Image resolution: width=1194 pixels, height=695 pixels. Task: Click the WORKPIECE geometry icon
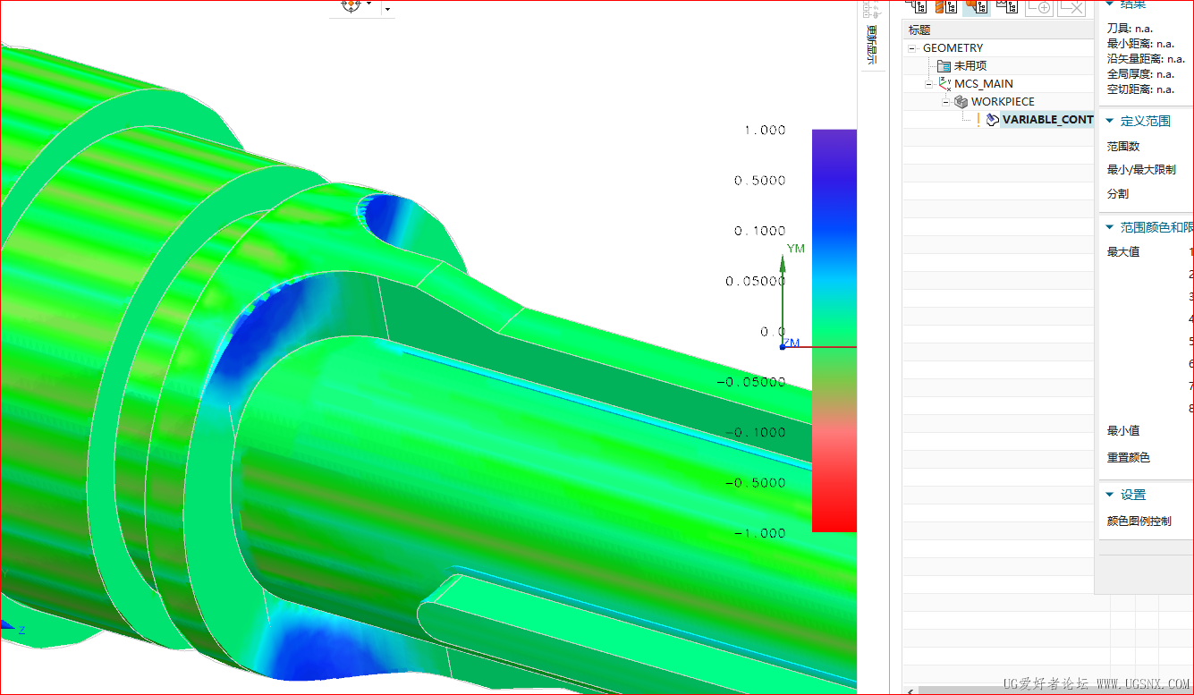[x=961, y=102]
